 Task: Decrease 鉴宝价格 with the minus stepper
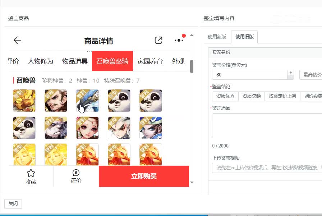click(x=291, y=77)
